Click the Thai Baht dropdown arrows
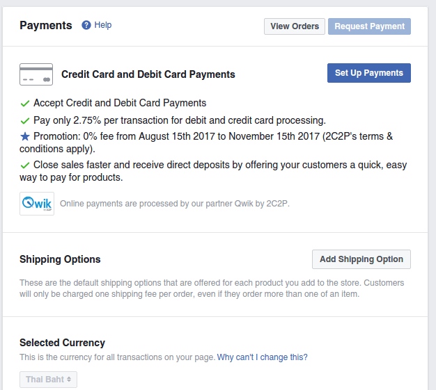436x390 pixels. tap(69, 379)
